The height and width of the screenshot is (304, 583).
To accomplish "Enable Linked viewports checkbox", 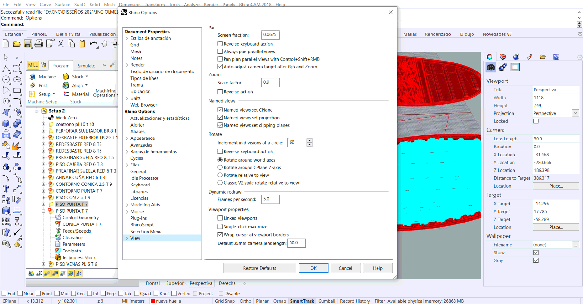I will (220, 218).
